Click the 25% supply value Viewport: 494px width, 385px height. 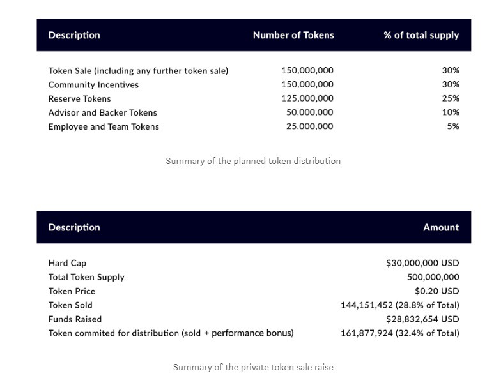451,98
